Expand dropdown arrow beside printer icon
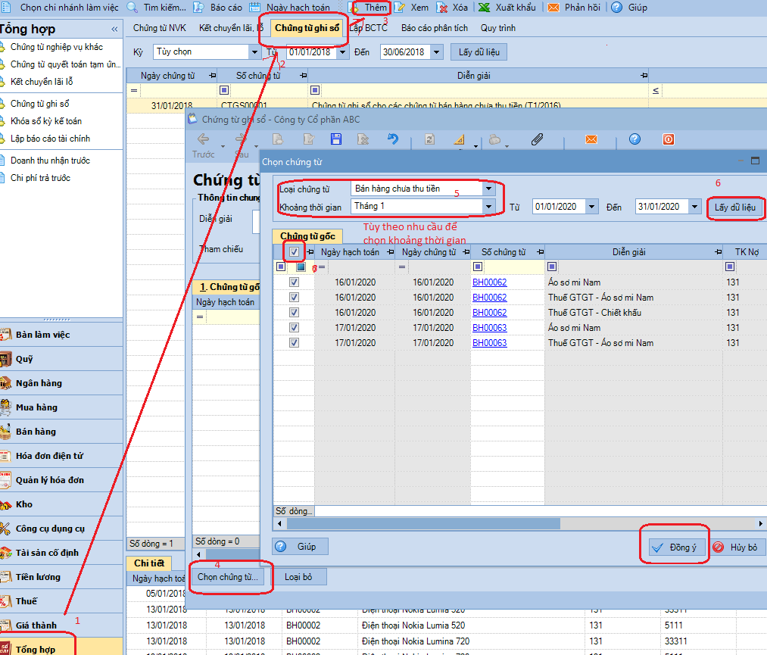The width and height of the screenshot is (767, 655). tap(507, 146)
